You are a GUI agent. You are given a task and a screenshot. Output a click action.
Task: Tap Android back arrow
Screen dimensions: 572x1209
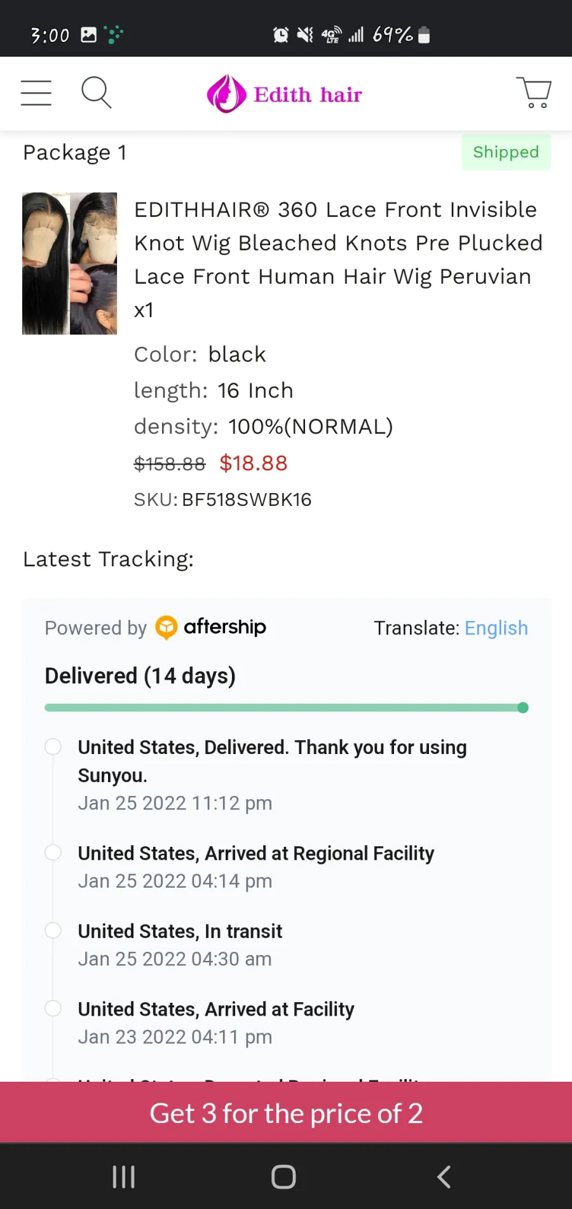coord(444,1177)
